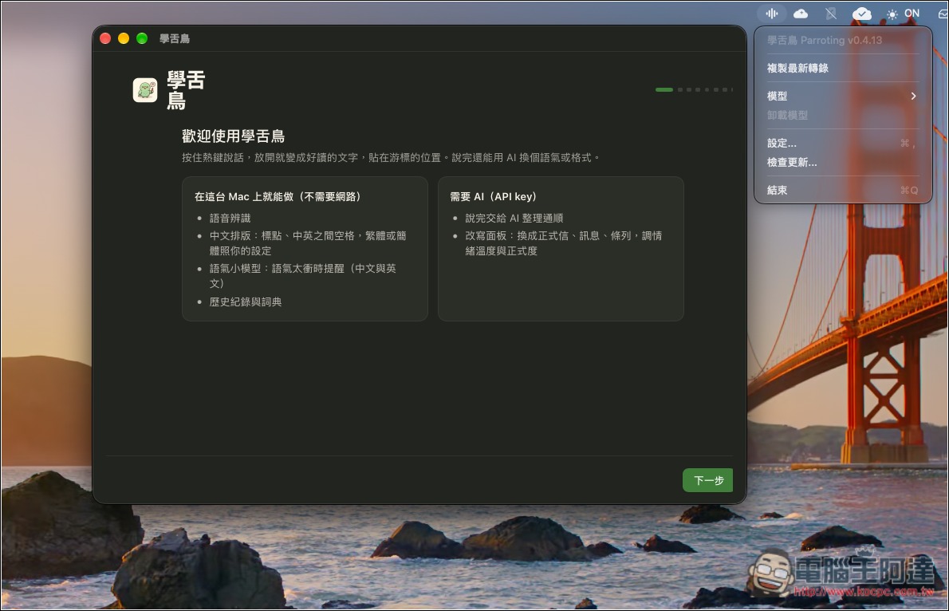Open the 模型 menu entry
Image resolution: width=949 pixels, height=611 pixels.
pos(842,96)
